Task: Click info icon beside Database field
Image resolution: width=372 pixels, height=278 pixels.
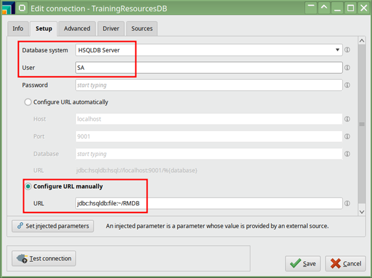Action: [347, 154]
